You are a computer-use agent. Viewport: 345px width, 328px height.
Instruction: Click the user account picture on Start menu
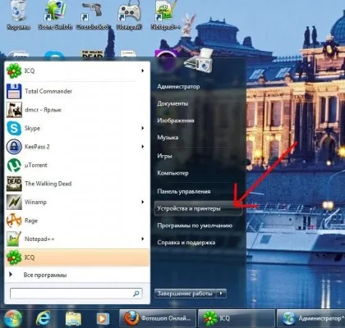(199, 61)
